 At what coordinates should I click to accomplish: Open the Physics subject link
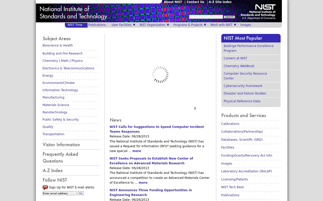(77, 61)
